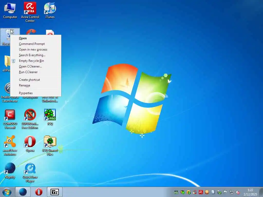Click the Opera taskbar button
Viewport: 263px width, 197px height.
pos(39,192)
